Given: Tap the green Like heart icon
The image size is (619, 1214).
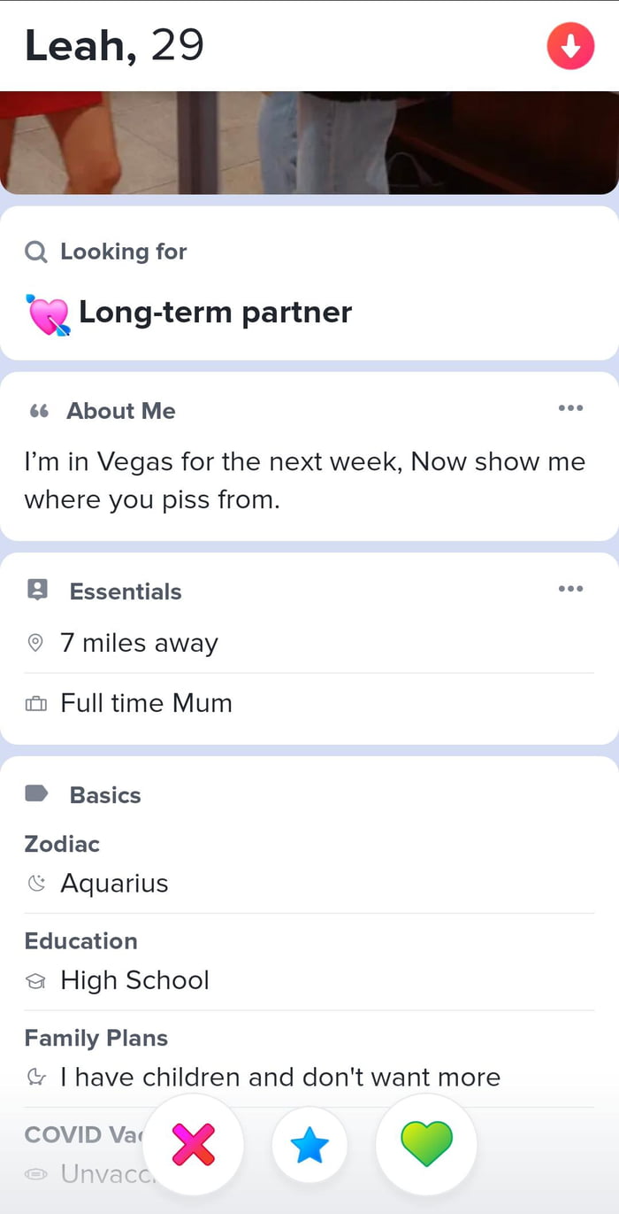Looking at the screenshot, I should (427, 1144).
